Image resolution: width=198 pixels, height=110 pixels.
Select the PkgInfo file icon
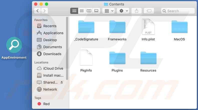86,58
